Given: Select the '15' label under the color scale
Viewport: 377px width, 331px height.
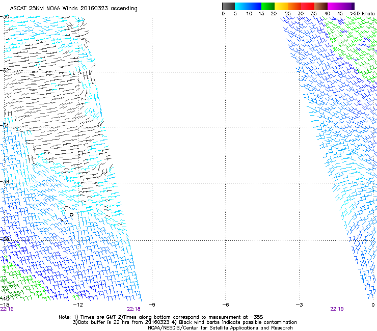Looking at the screenshot, I should 261,14.
